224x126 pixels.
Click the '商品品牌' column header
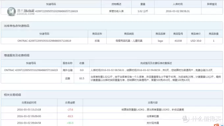160,34
